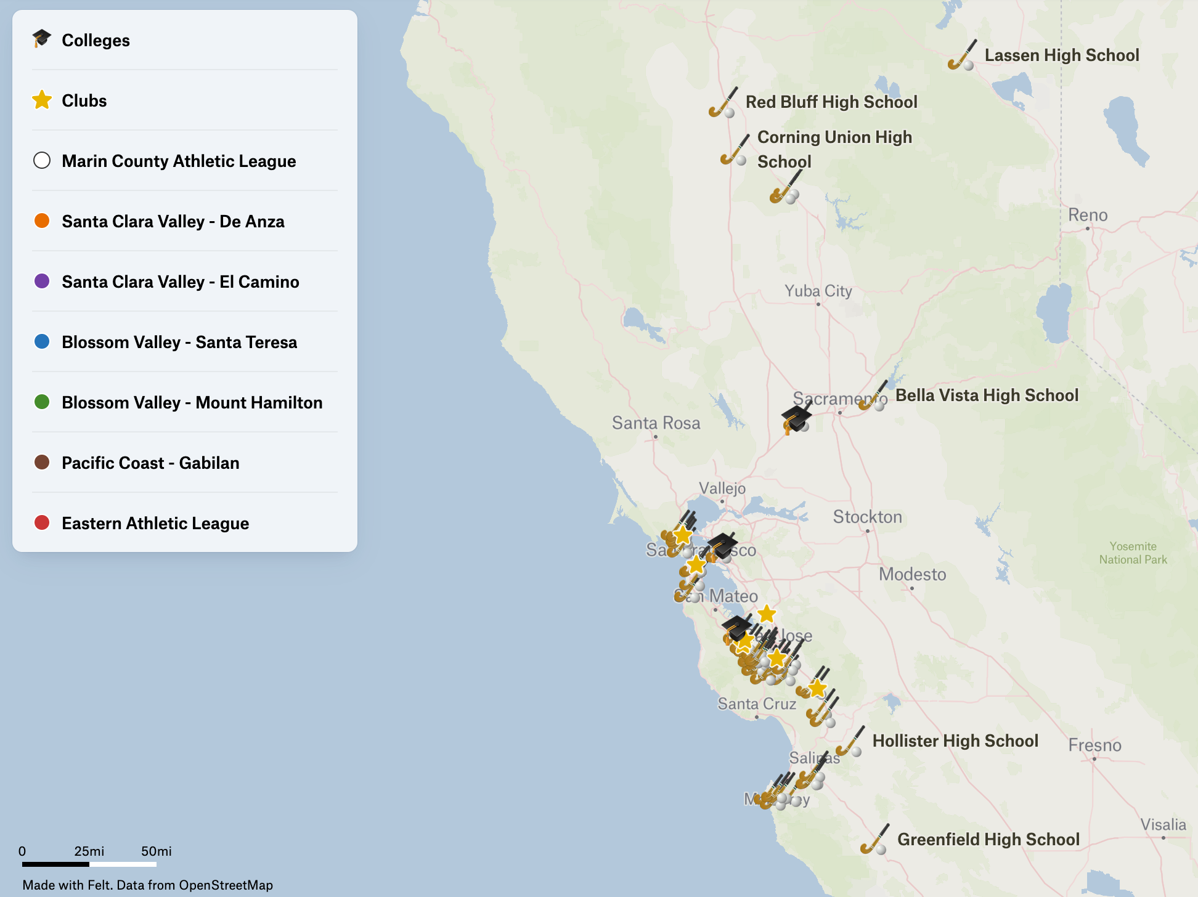Viewport: 1198px width, 897px height.
Task: Click the graduation cap marker near Sacramento
Action: tap(796, 419)
